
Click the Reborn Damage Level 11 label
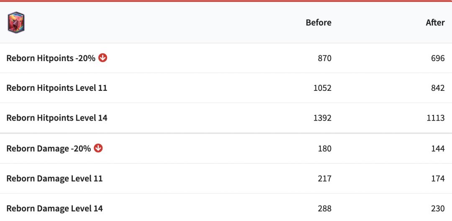pos(54,178)
